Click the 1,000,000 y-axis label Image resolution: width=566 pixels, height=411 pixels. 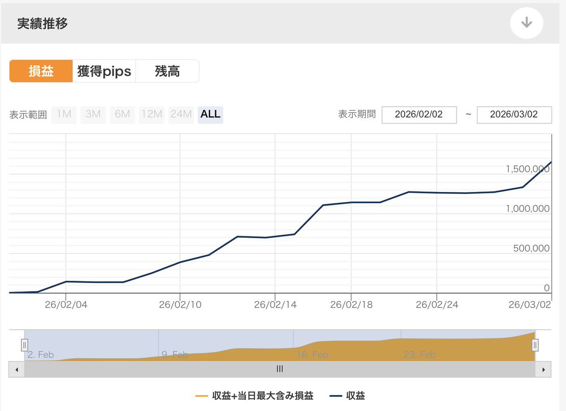click(528, 209)
